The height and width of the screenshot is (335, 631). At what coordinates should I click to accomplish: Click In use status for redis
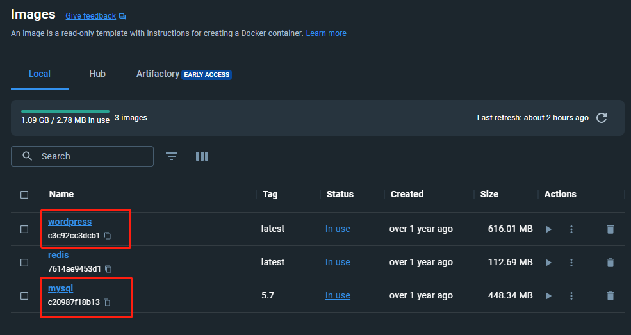click(x=338, y=262)
